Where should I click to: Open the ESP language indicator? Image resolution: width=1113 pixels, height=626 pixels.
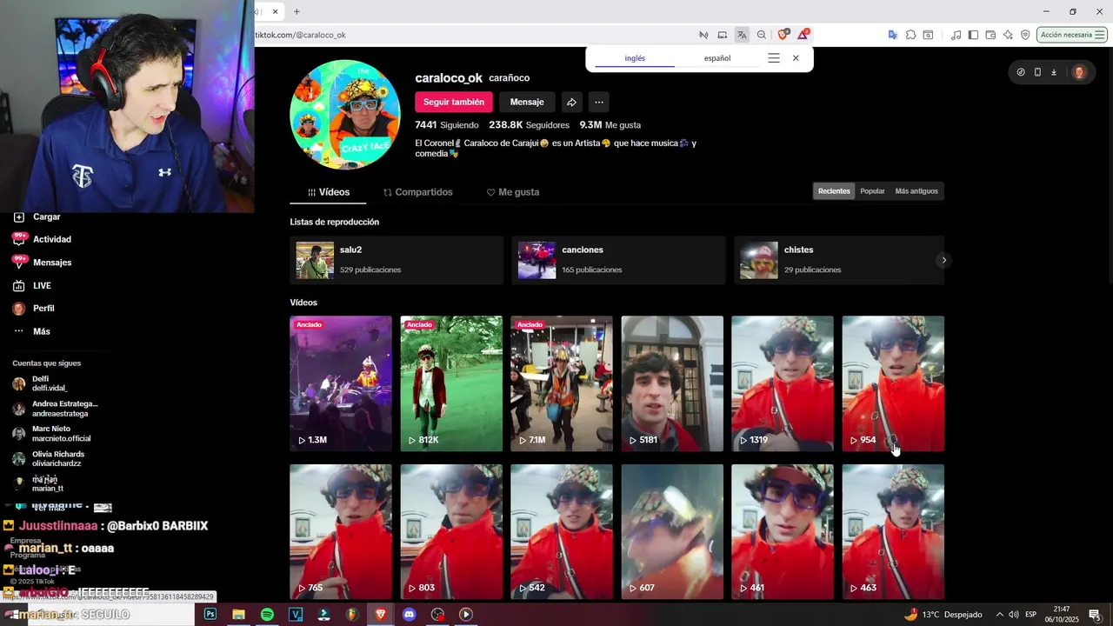point(1032,615)
